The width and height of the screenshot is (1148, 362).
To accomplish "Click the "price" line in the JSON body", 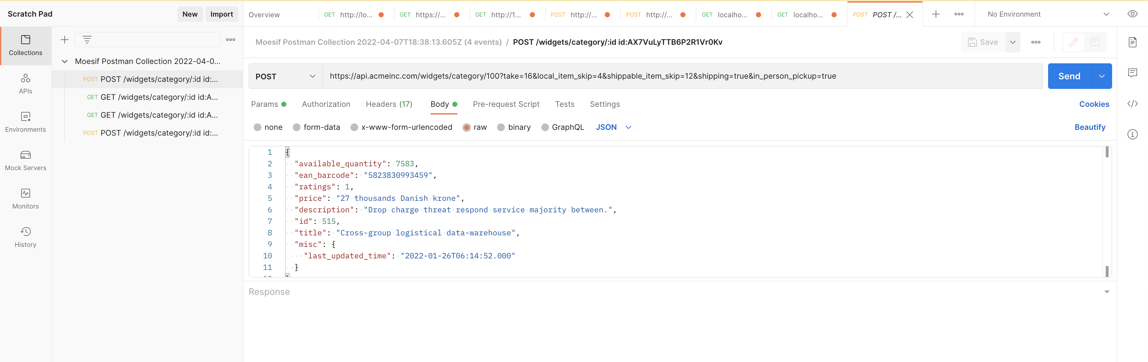I will [x=379, y=198].
